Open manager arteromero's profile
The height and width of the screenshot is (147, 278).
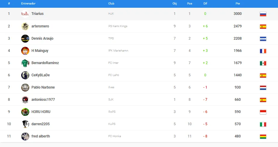(40, 26)
